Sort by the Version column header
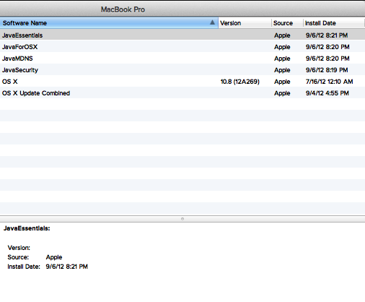Screen dimensions: 365x302 pyautogui.click(x=245, y=23)
